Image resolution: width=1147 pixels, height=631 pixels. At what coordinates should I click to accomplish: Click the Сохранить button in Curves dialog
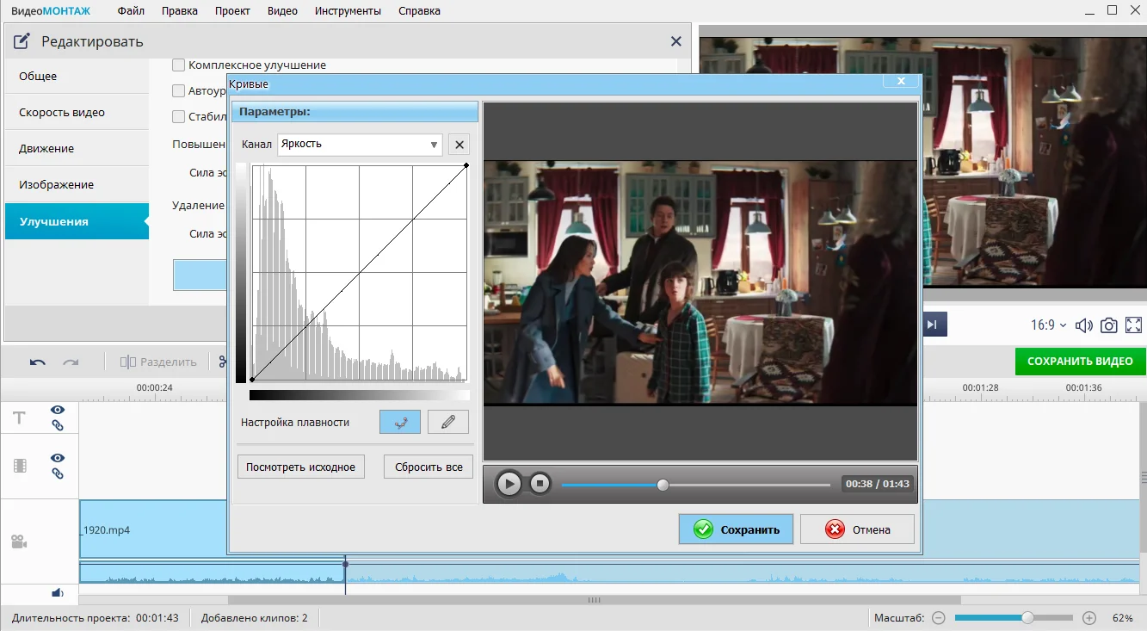(x=736, y=529)
